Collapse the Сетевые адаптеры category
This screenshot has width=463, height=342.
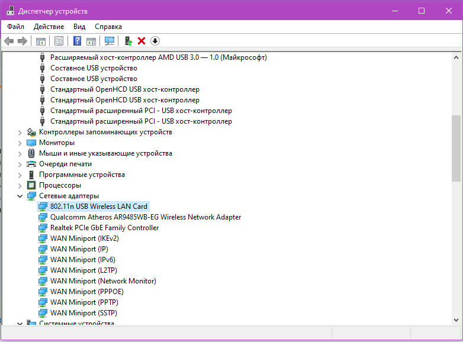pyautogui.click(x=20, y=196)
